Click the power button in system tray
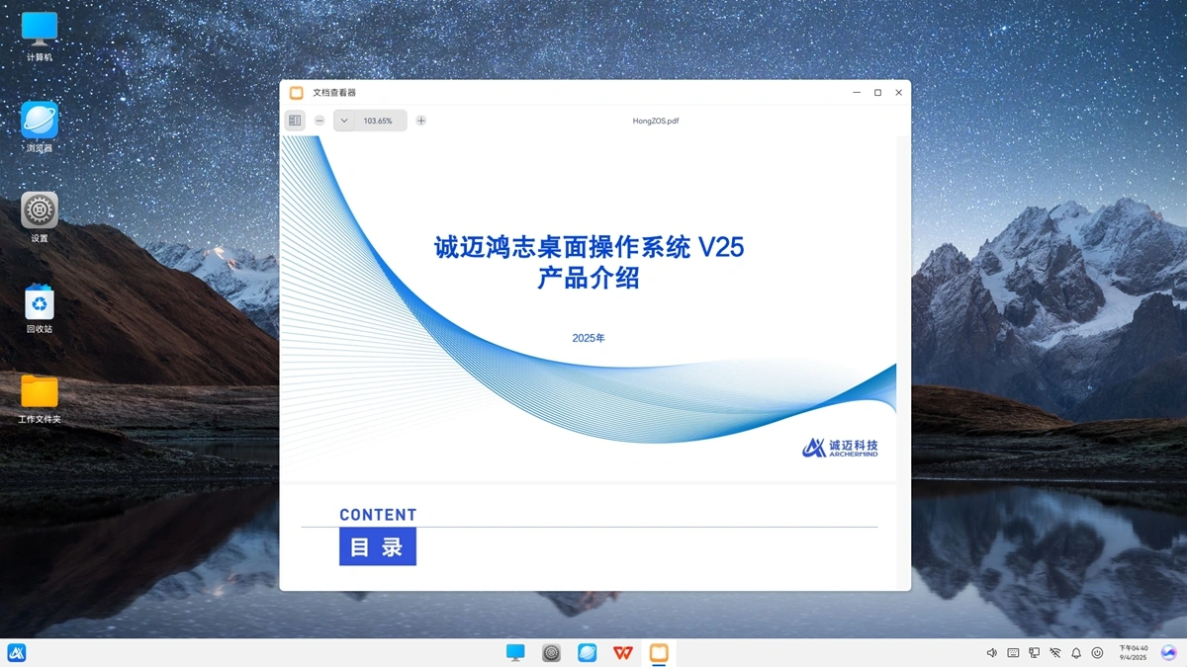The width and height of the screenshot is (1187, 667). pos(1097,653)
